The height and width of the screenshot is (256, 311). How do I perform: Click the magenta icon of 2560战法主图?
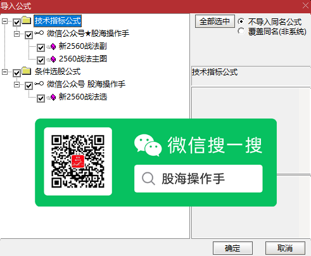pyautogui.click(x=53, y=59)
